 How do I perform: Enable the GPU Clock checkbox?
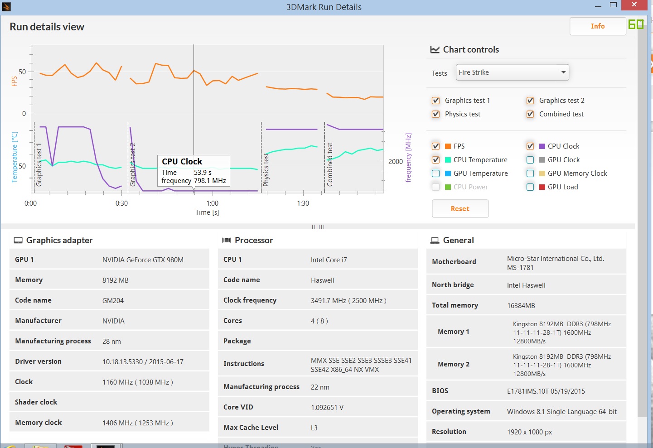(x=530, y=160)
